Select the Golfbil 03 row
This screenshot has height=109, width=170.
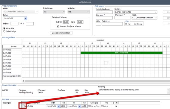click(12, 56)
